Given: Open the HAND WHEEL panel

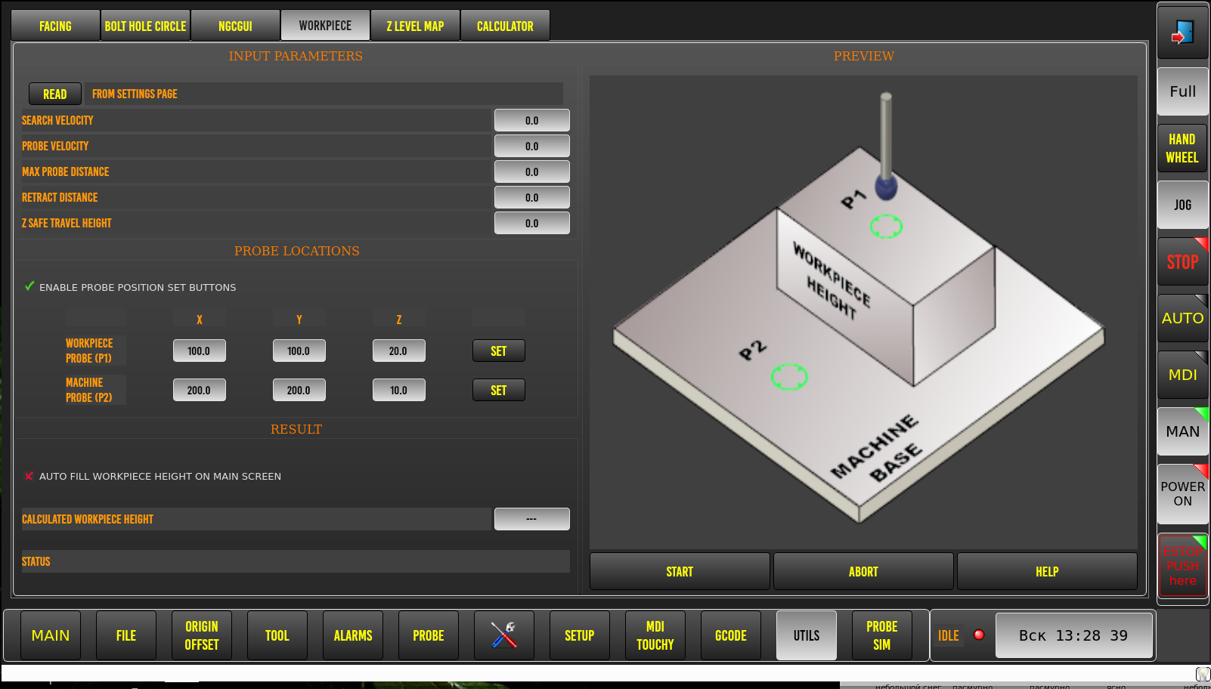Looking at the screenshot, I should [1182, 148].
